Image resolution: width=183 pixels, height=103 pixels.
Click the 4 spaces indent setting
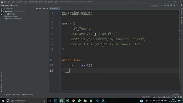pos(154,97)
